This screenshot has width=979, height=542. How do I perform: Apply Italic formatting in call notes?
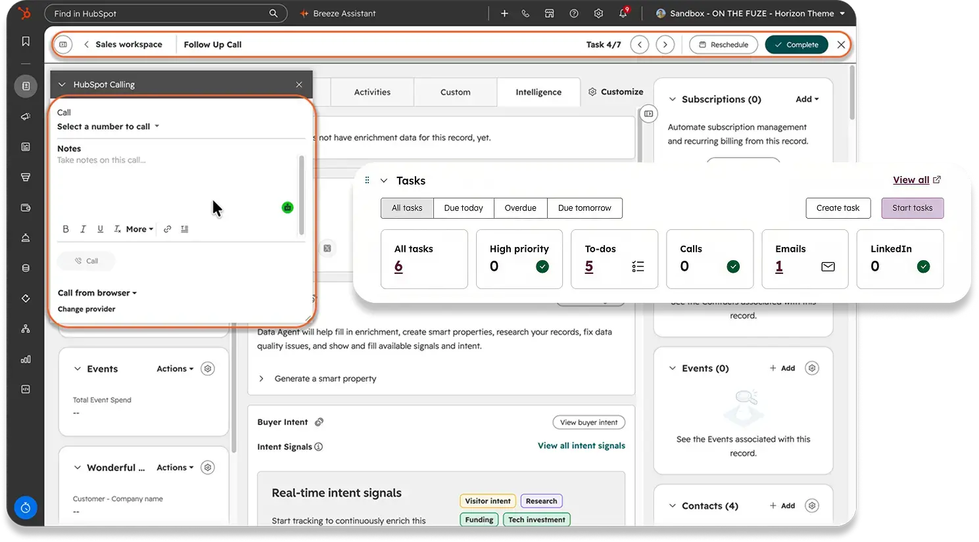click(x=83, y=229)
